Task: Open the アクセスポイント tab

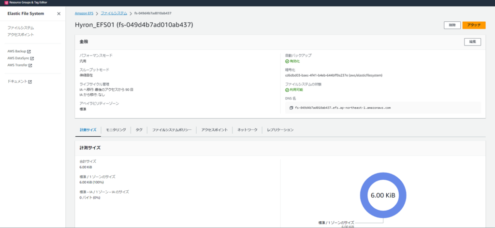Action: [x=214, y=130]
